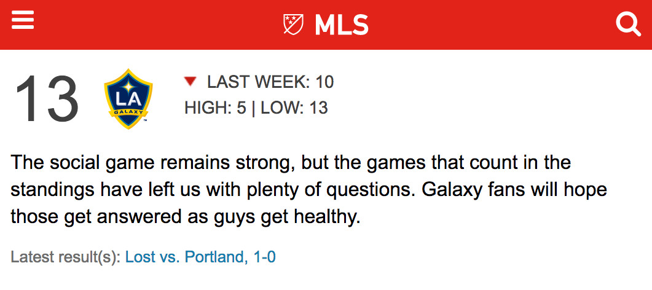Click the "MLS" wordmark in the header
This screenshot has width=652, height=290.
coord(342,25)
